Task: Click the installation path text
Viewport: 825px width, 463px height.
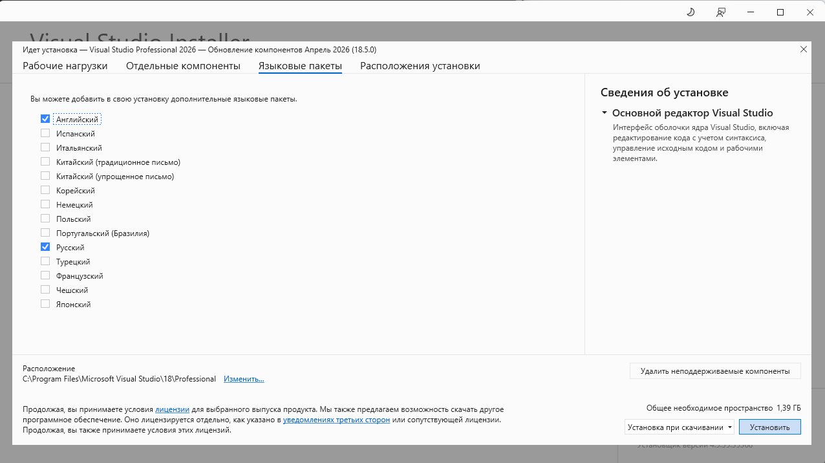Action: (x=120, y=379)
